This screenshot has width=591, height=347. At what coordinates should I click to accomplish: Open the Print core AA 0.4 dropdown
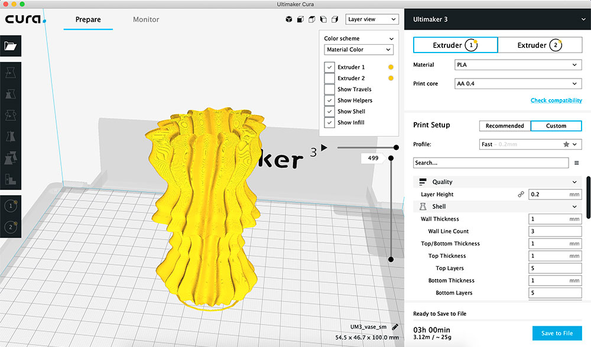click(x=518, y=84)
